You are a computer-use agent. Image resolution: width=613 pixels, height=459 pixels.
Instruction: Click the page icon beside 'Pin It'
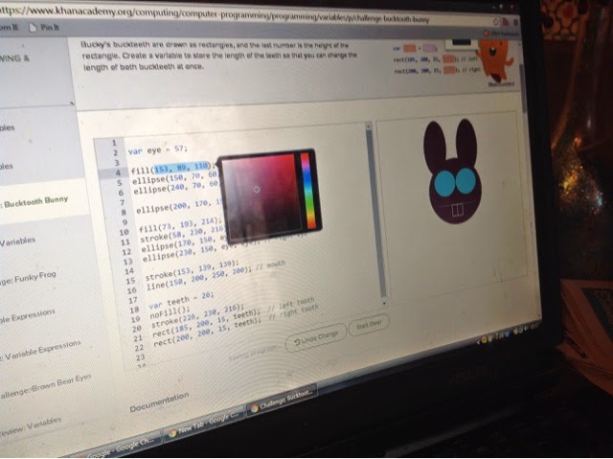tap(34, 28)
